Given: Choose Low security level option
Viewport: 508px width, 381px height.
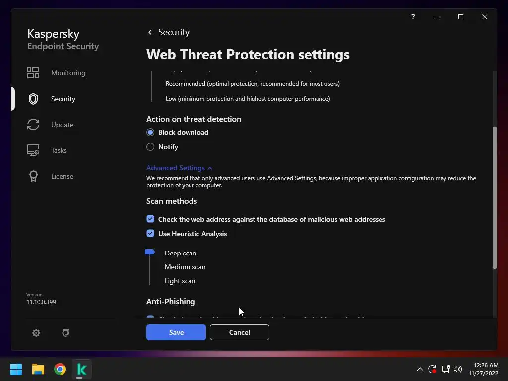Looking at the screenshot, I should click(248, 99).
